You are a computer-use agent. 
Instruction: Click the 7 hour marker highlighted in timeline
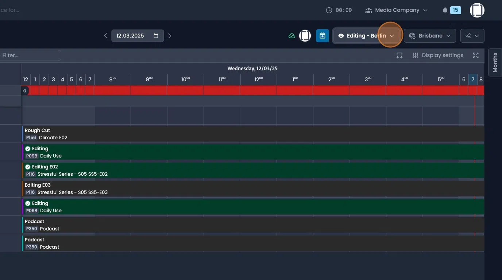tap(473, 79)
